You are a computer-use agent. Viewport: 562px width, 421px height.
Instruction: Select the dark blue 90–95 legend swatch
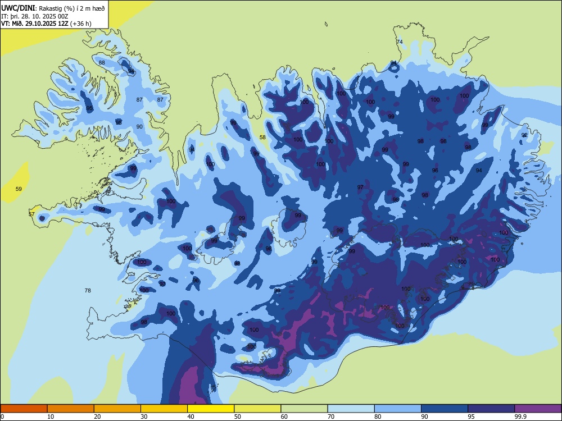pyautogui.click(x=445, y=409)
